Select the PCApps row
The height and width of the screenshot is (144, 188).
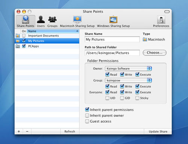[47, 46]
